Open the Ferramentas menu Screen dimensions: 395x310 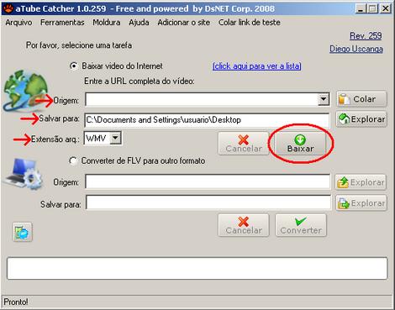pos(62,23)
